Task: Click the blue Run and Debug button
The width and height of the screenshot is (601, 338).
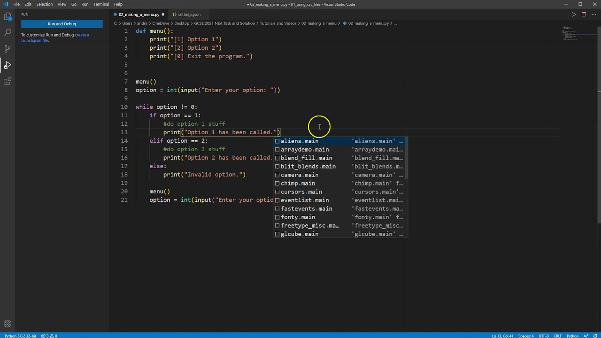Action: 62,24
